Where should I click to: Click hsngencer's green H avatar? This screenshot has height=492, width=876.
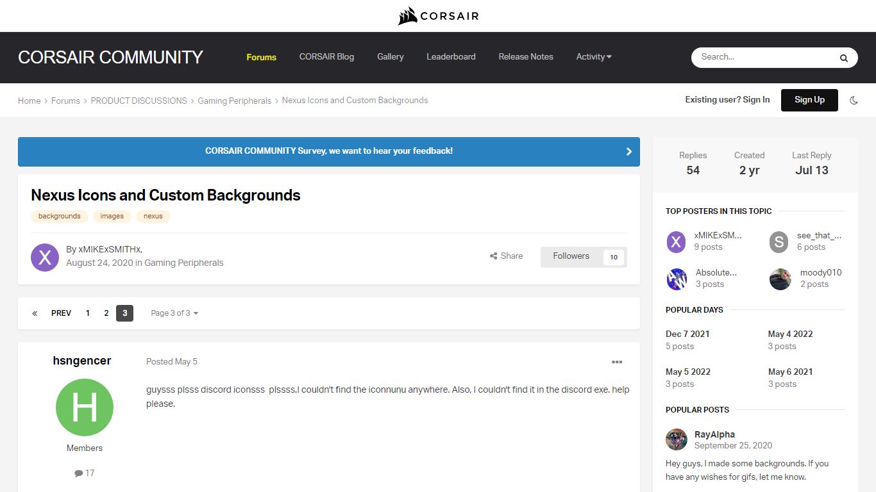click(x=85, y=407)
